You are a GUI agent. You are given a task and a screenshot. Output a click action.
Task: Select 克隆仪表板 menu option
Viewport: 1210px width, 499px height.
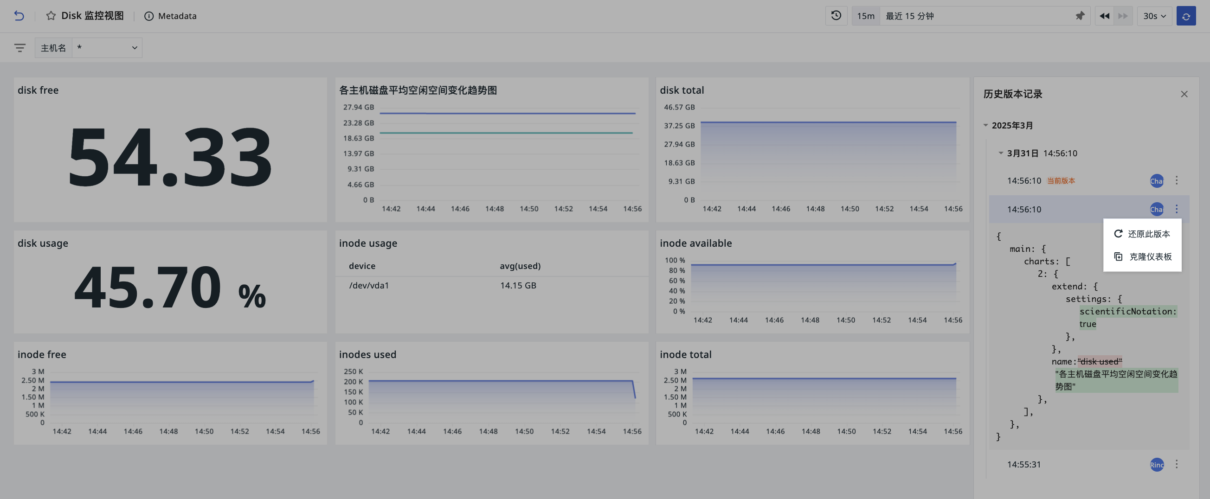[x=1142, y=257]
